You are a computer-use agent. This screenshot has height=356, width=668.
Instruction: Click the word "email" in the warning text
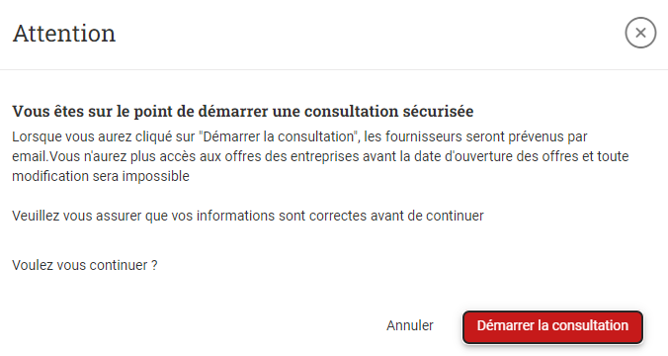(30, 156)
